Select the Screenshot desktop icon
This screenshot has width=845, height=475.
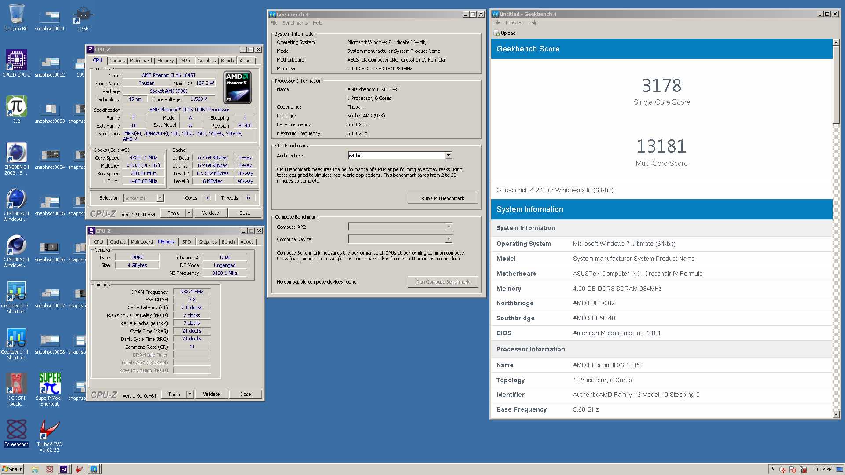(16, 433)
